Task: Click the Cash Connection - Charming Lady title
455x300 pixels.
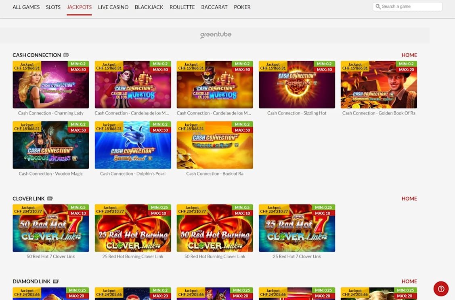Action: (x=51, y=113)
